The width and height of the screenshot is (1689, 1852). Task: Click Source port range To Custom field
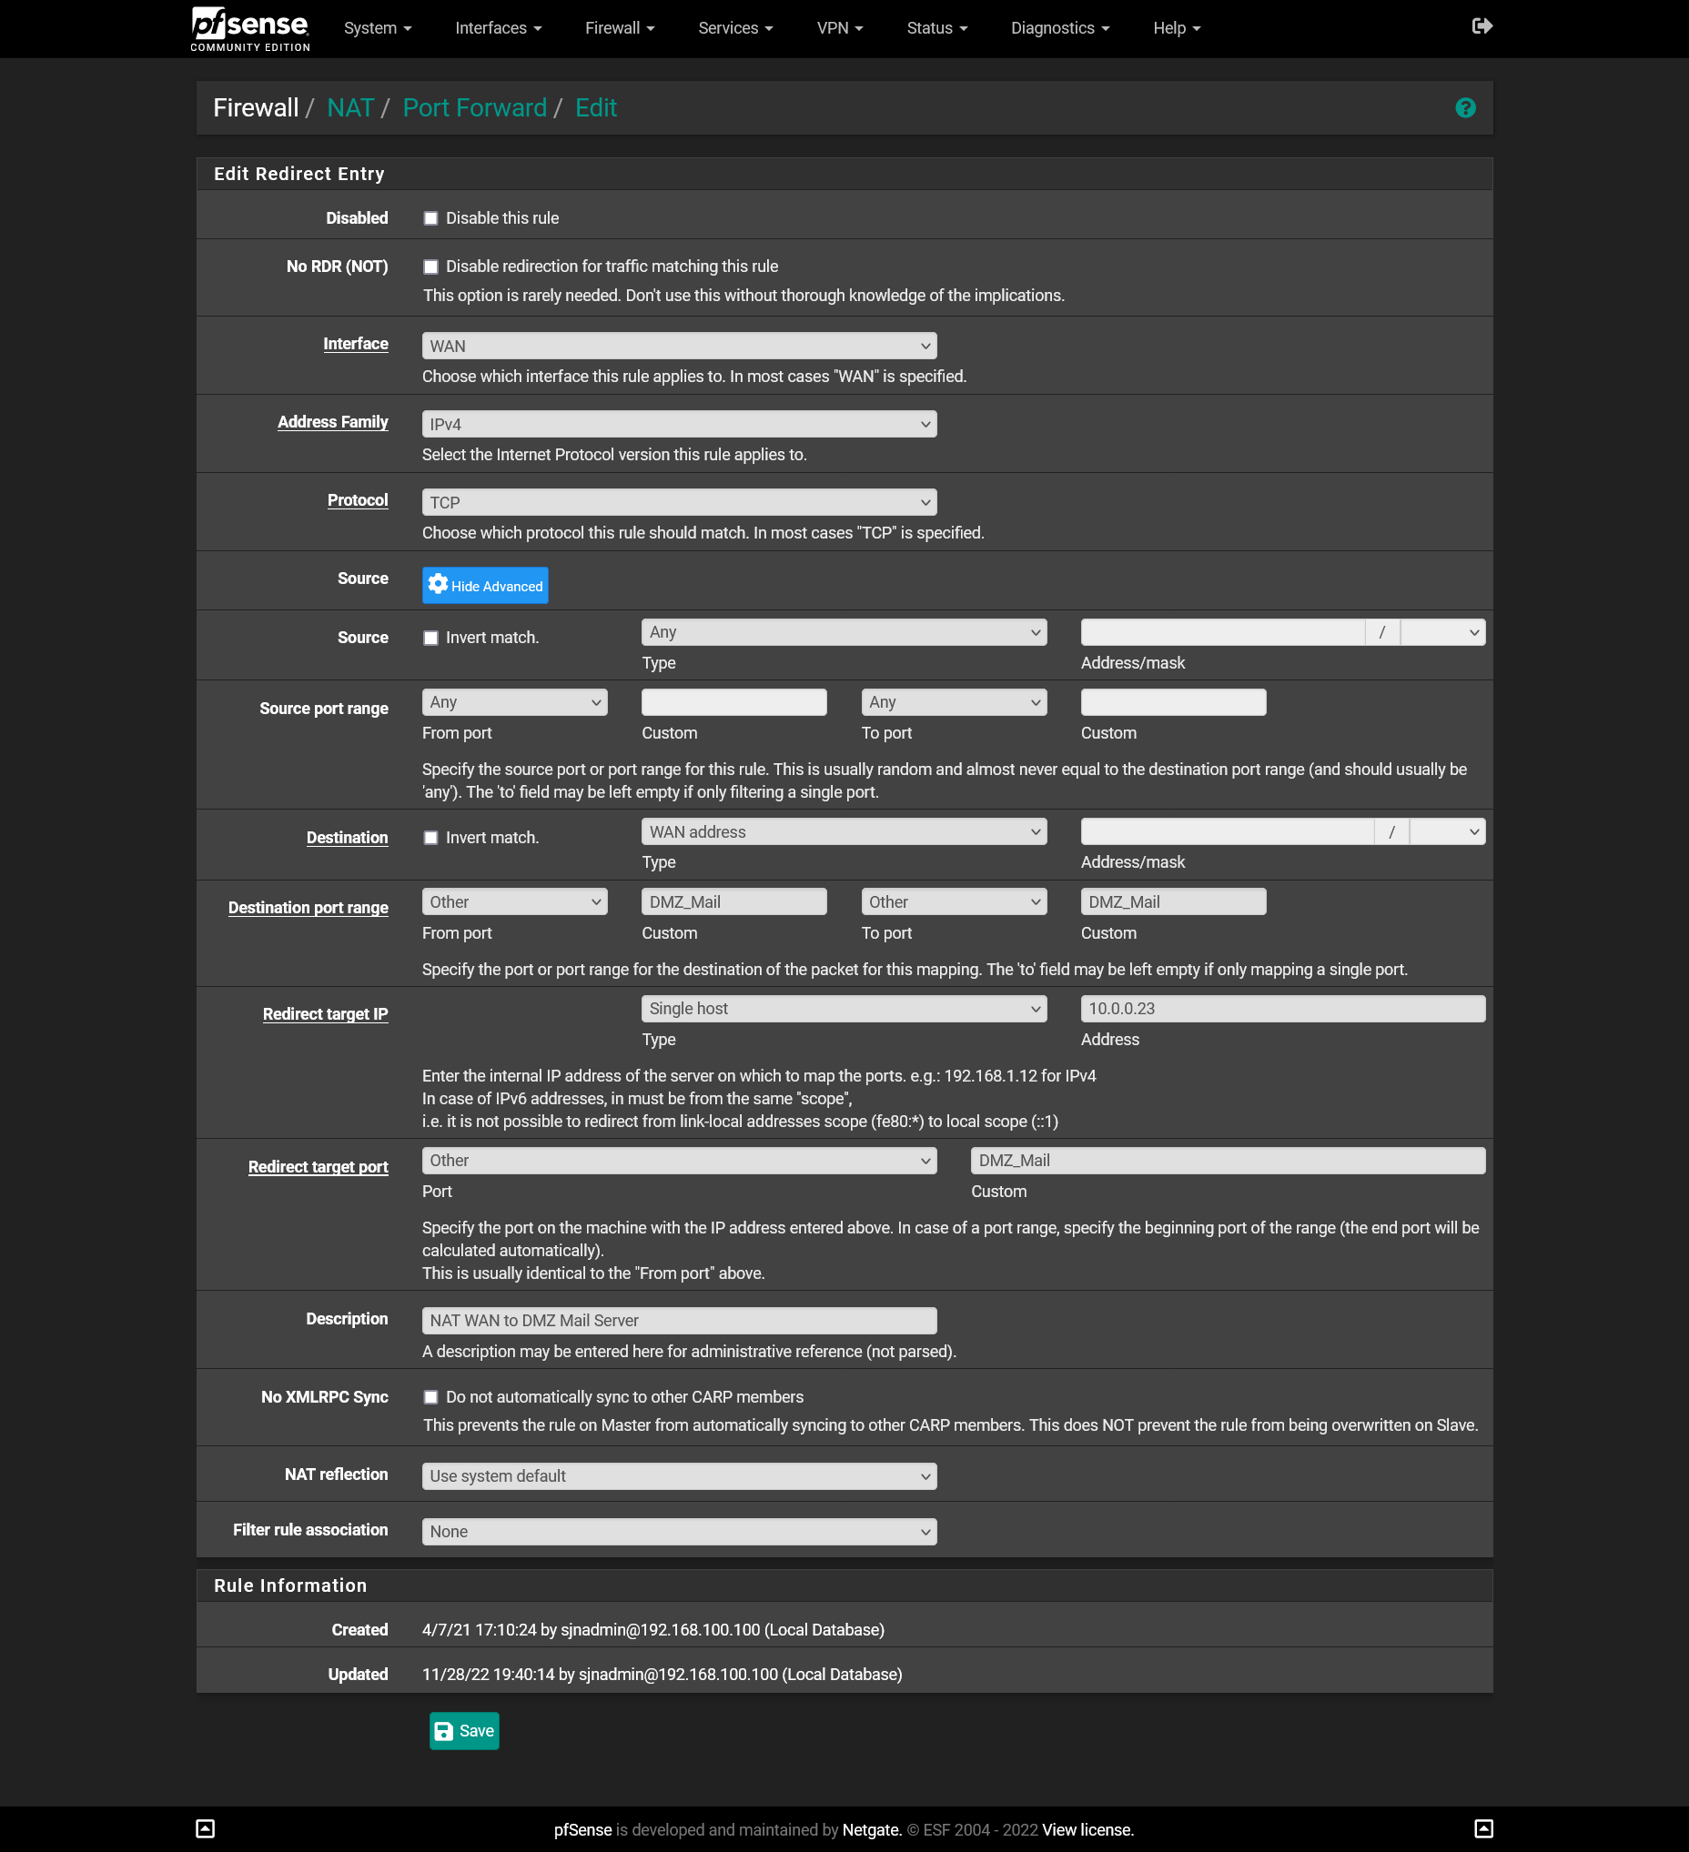tap(1174, 703)
